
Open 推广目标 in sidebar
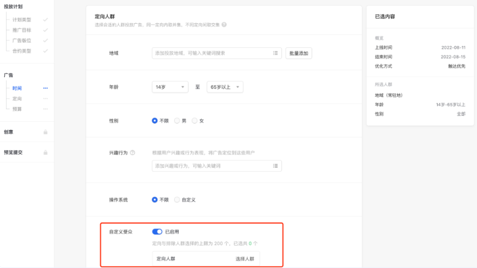[x=21, y=30]
